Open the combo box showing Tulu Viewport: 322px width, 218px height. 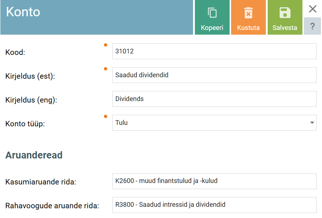210,123
